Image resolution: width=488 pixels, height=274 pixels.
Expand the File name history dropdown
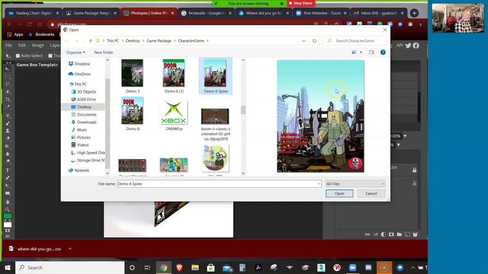pyautogui.click(x=319, y=184)
